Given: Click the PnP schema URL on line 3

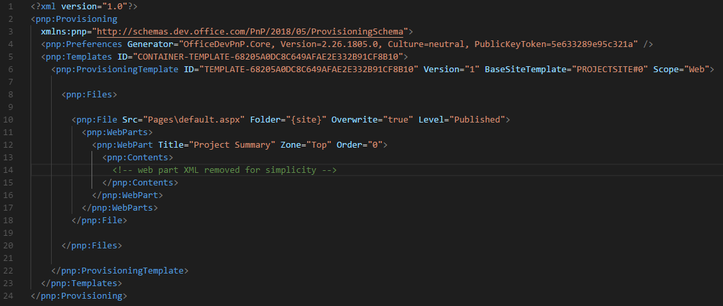Looking at the screenshot, I should point(253,31).
